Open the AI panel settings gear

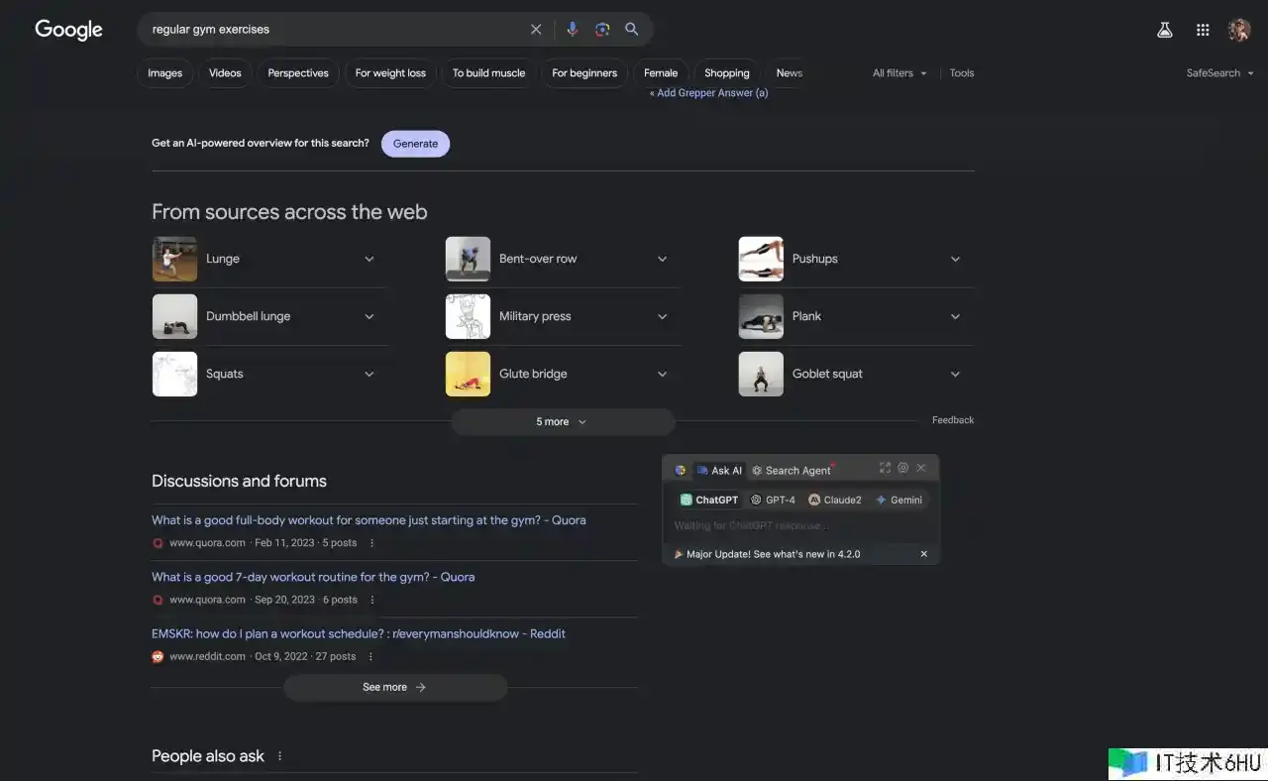(x=903, y=468)
